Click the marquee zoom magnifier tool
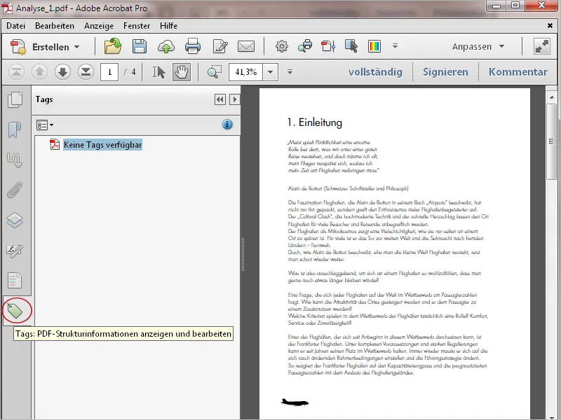Screen dimensions: 561x420 (x=215, y=72)
